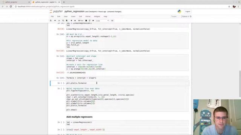The height and width of the screenshot is (135, 241).
Task: Save notebook with the save icon
Action: [51, 21]
